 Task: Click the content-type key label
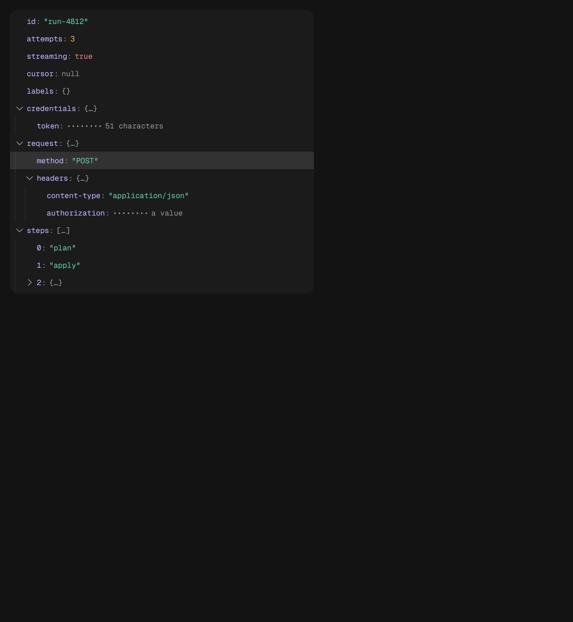coord(73,196)
